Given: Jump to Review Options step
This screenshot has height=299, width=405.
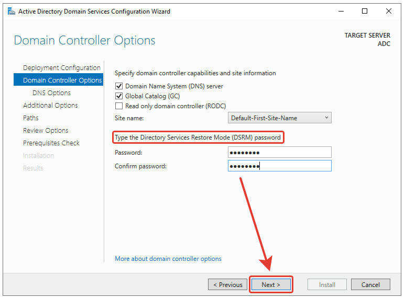Looking at the screenshot, I should (x=46, y=131).
